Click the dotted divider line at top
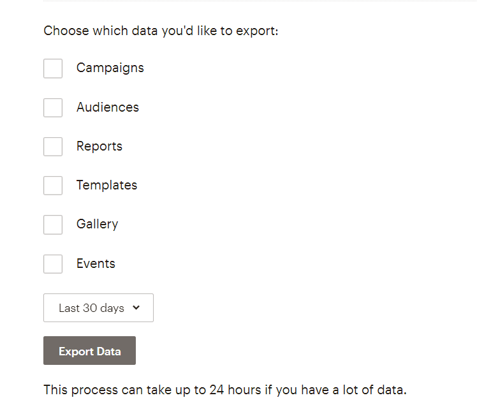The height and width of the screenshot is (414, 477). click(x=260, y=1)
